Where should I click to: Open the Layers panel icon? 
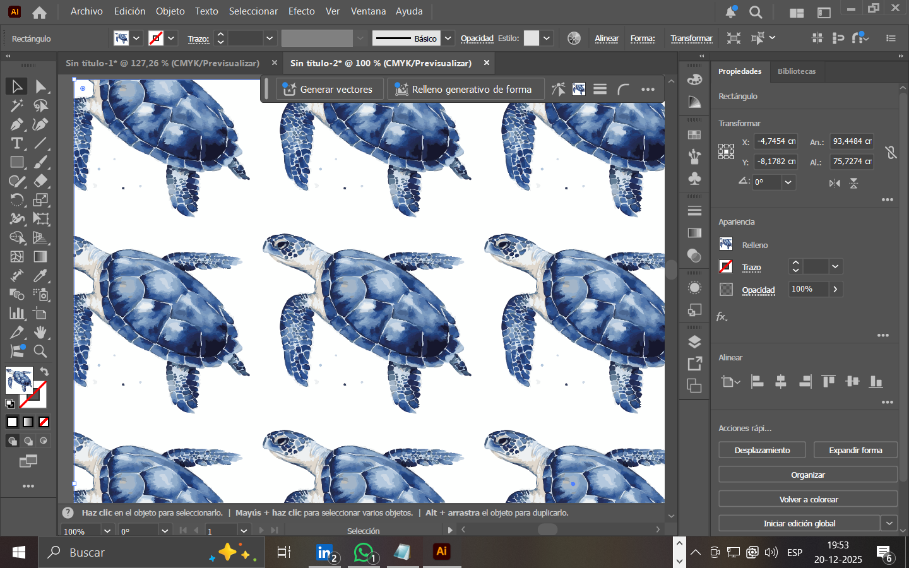pyautogui.click(x=694, y=342)
